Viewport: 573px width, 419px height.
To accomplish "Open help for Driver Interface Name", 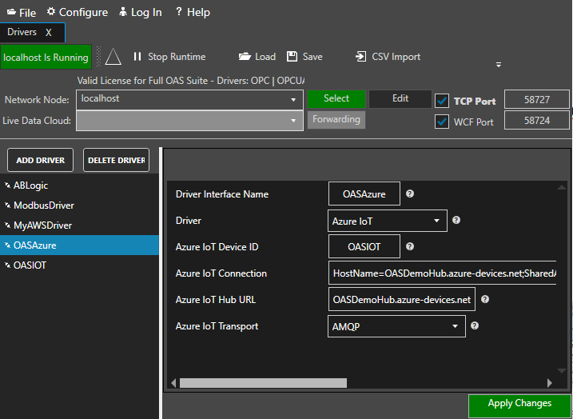I will click(x=410, y=194).
